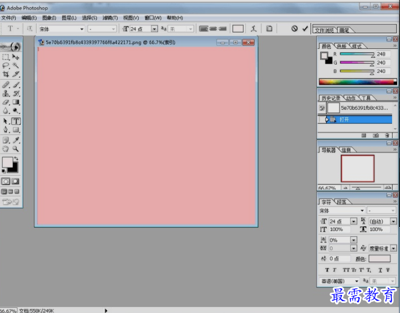Switch to the 信息 tab
The width and height of the screenshot is (400, 313).
click(346, 150)
